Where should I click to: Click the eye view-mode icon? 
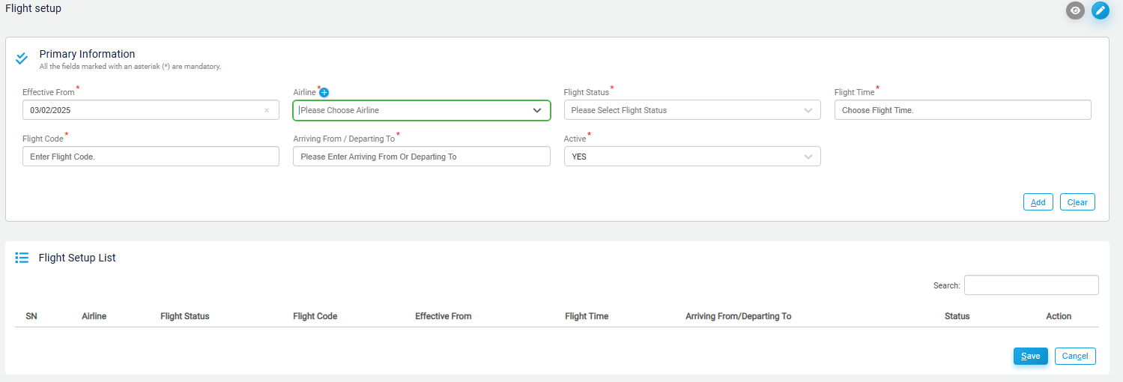(x=1076, y=10)
